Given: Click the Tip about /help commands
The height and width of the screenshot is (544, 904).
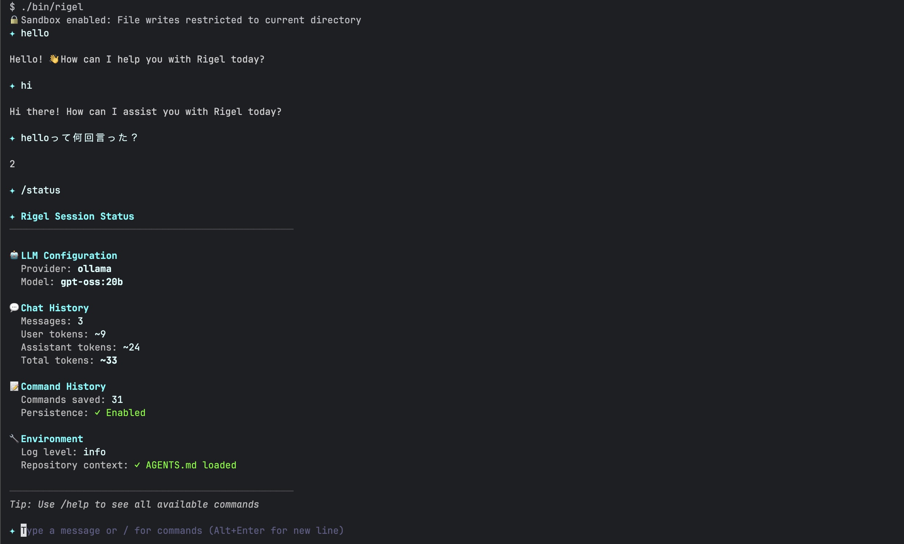Looking at the screenshot, I should pyautogui.click(x=134, y=504).
